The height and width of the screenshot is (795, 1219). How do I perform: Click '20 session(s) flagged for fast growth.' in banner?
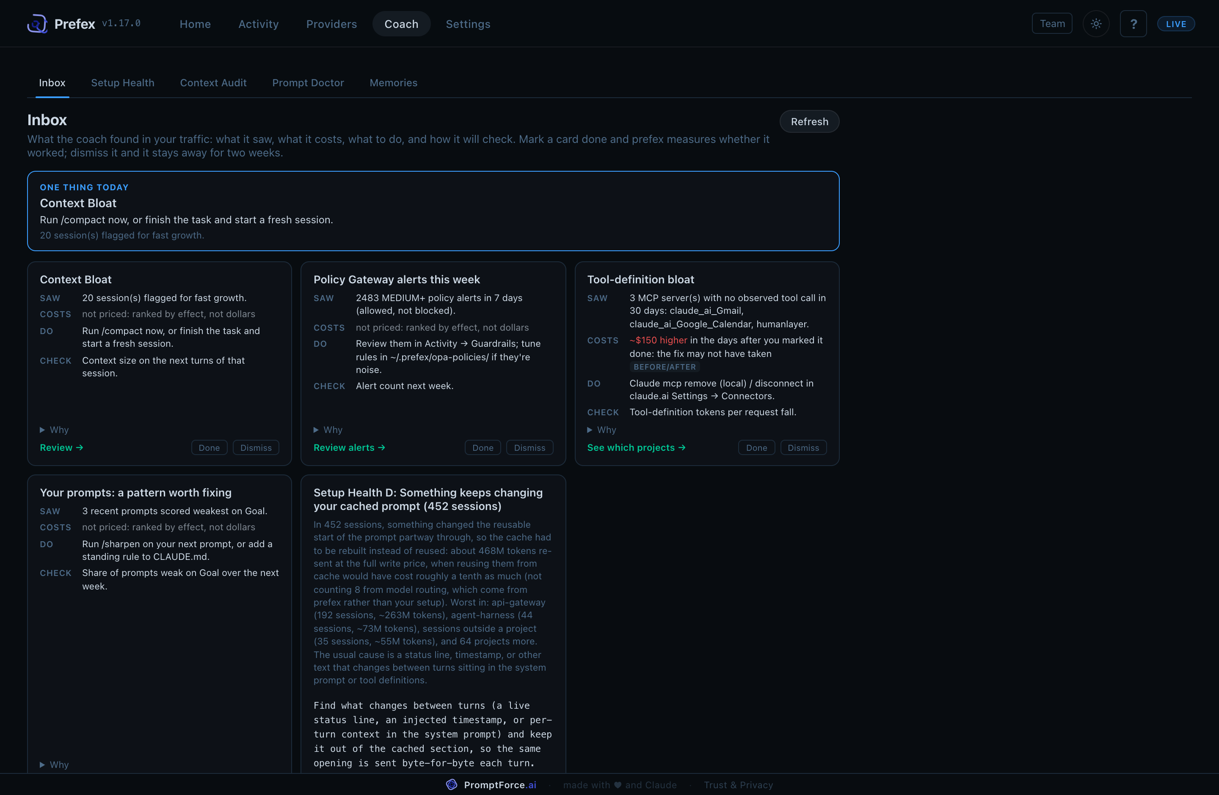point(122,235)
